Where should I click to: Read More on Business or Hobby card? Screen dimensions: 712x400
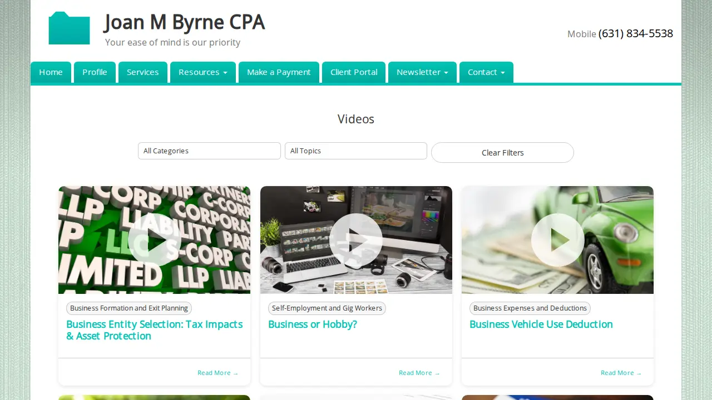pyautogui.click(x=419, y=373)
